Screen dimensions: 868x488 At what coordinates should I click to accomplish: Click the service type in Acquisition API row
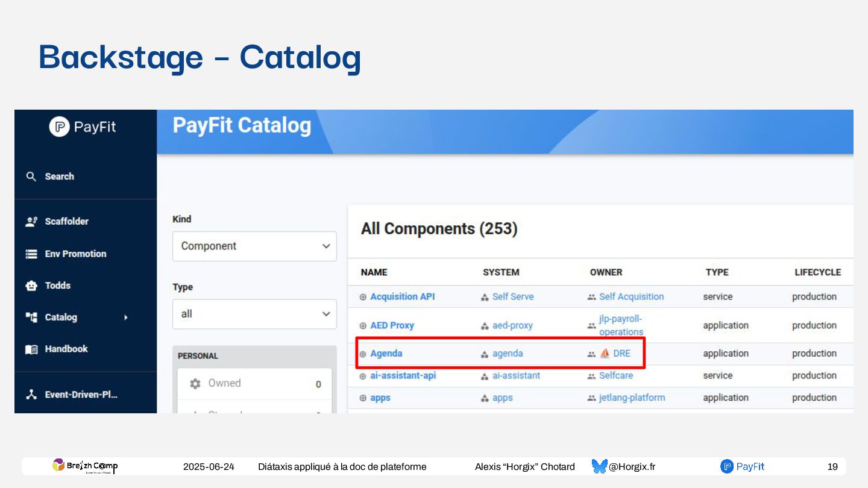tap(718, 296)
